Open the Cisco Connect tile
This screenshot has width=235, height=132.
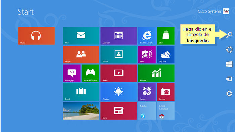coord(166,111)
